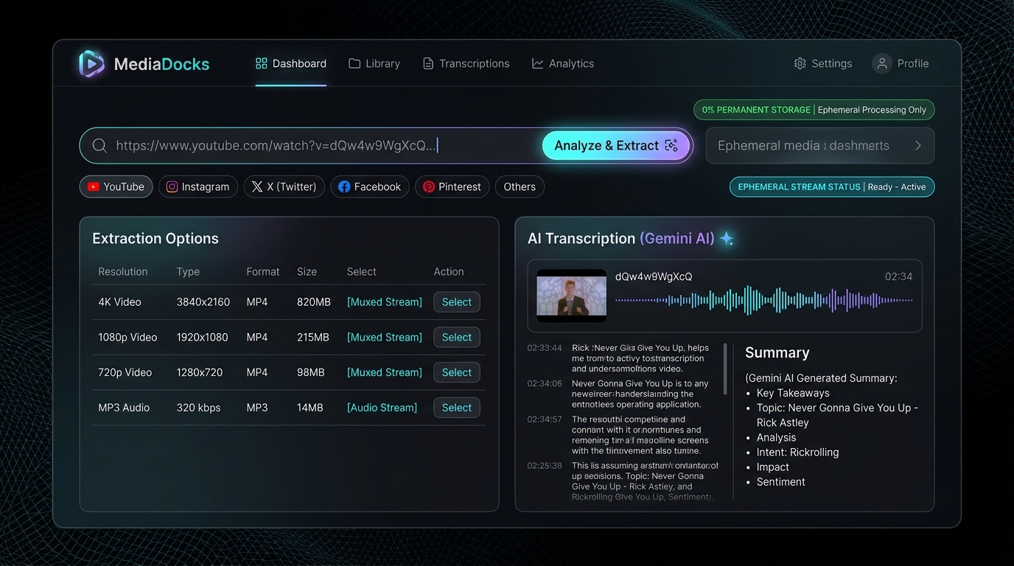Select the 1080p Video stream
1014x566 pixels.
coord(457,338)
